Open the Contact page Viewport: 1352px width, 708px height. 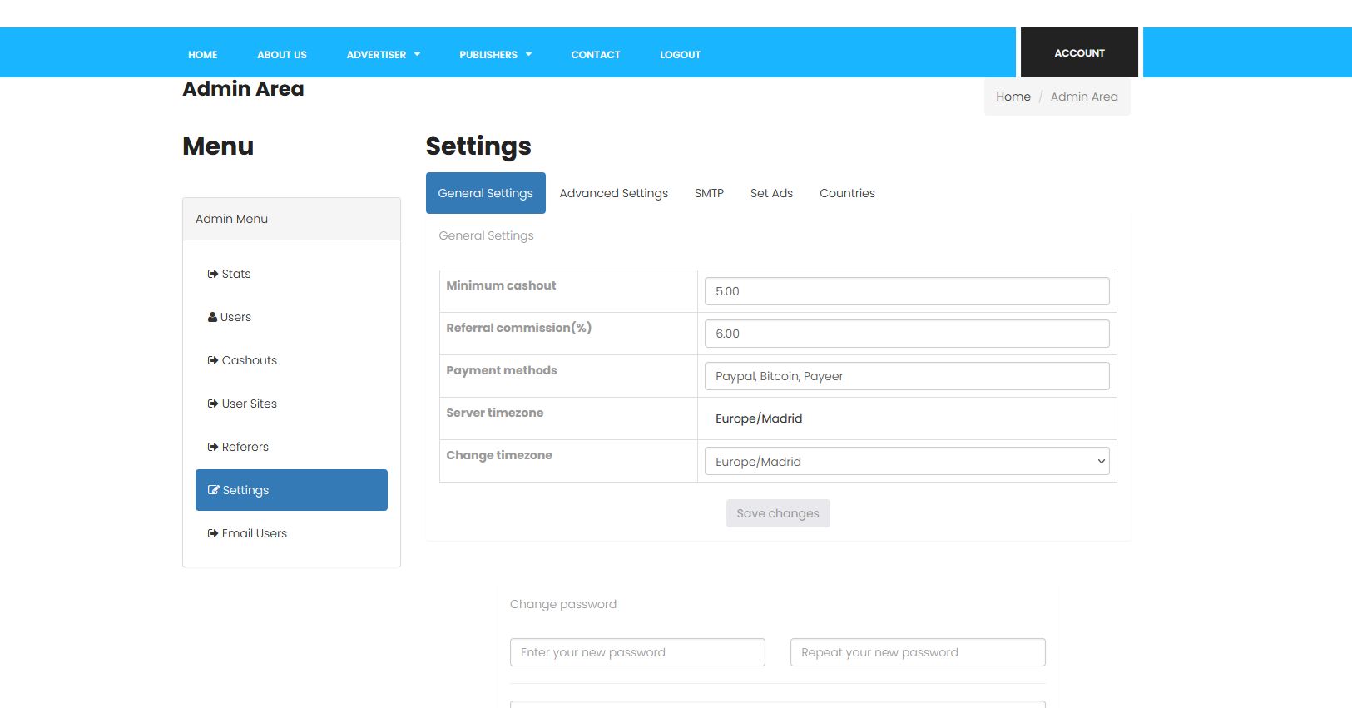[596, 55]
